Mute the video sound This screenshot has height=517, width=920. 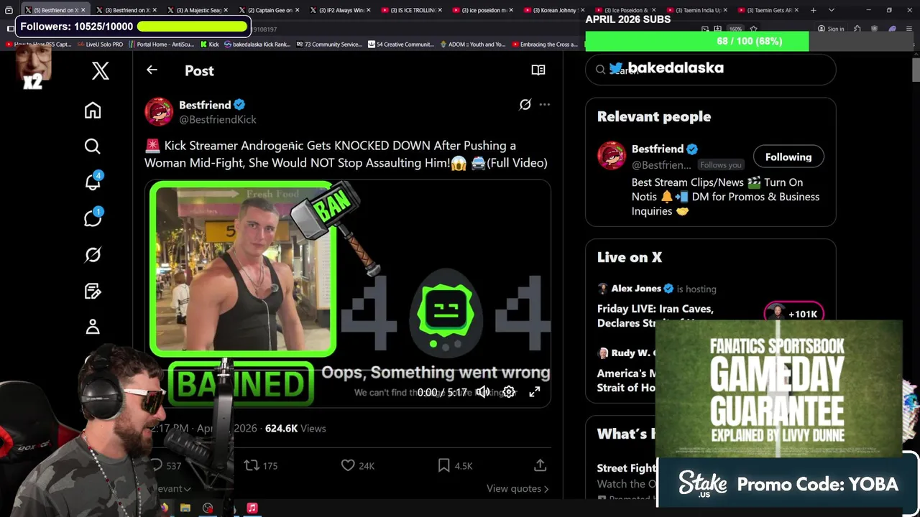point(483,392)
